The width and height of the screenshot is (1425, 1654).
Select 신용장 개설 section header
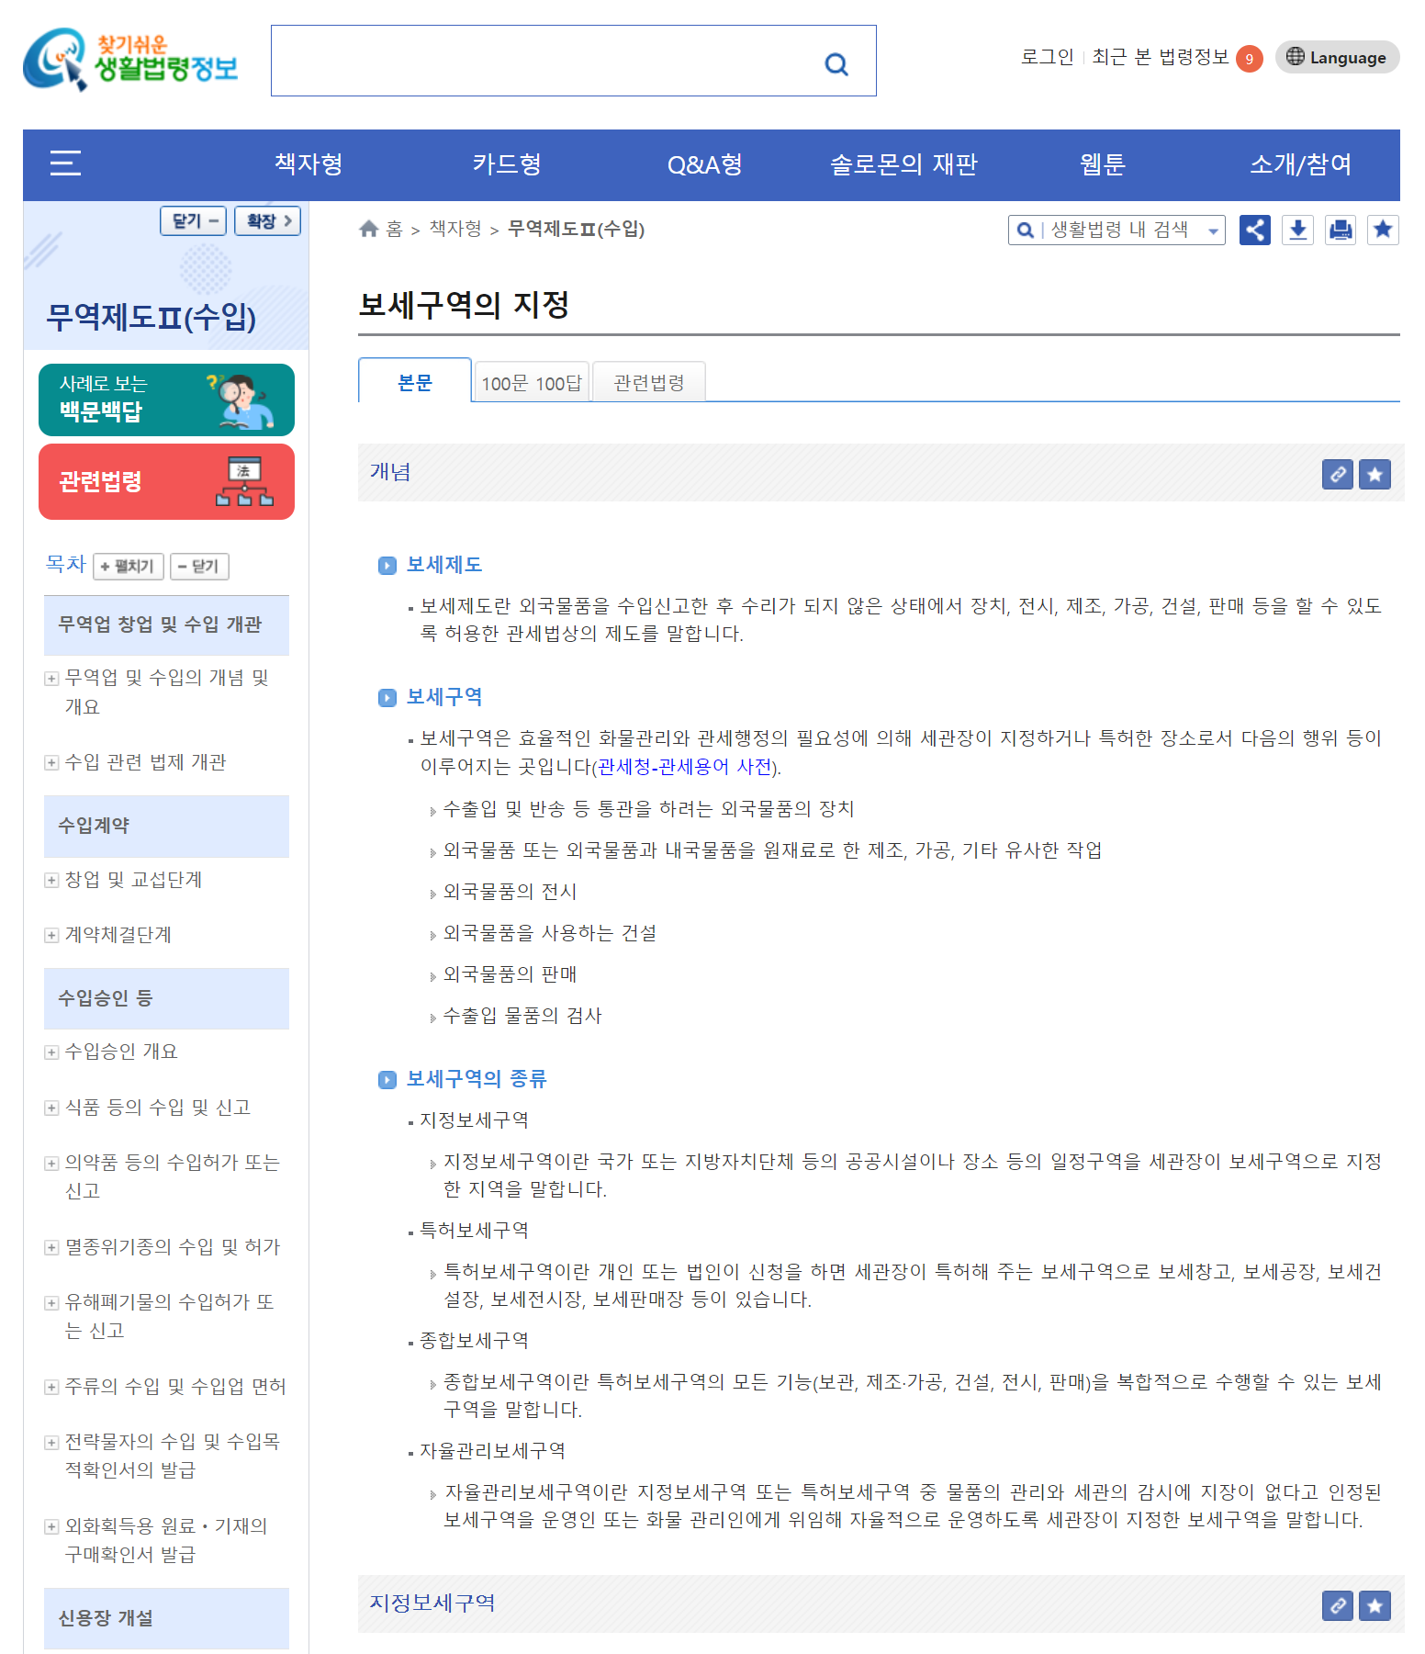pyautogui.click(x=166, y=1618)
